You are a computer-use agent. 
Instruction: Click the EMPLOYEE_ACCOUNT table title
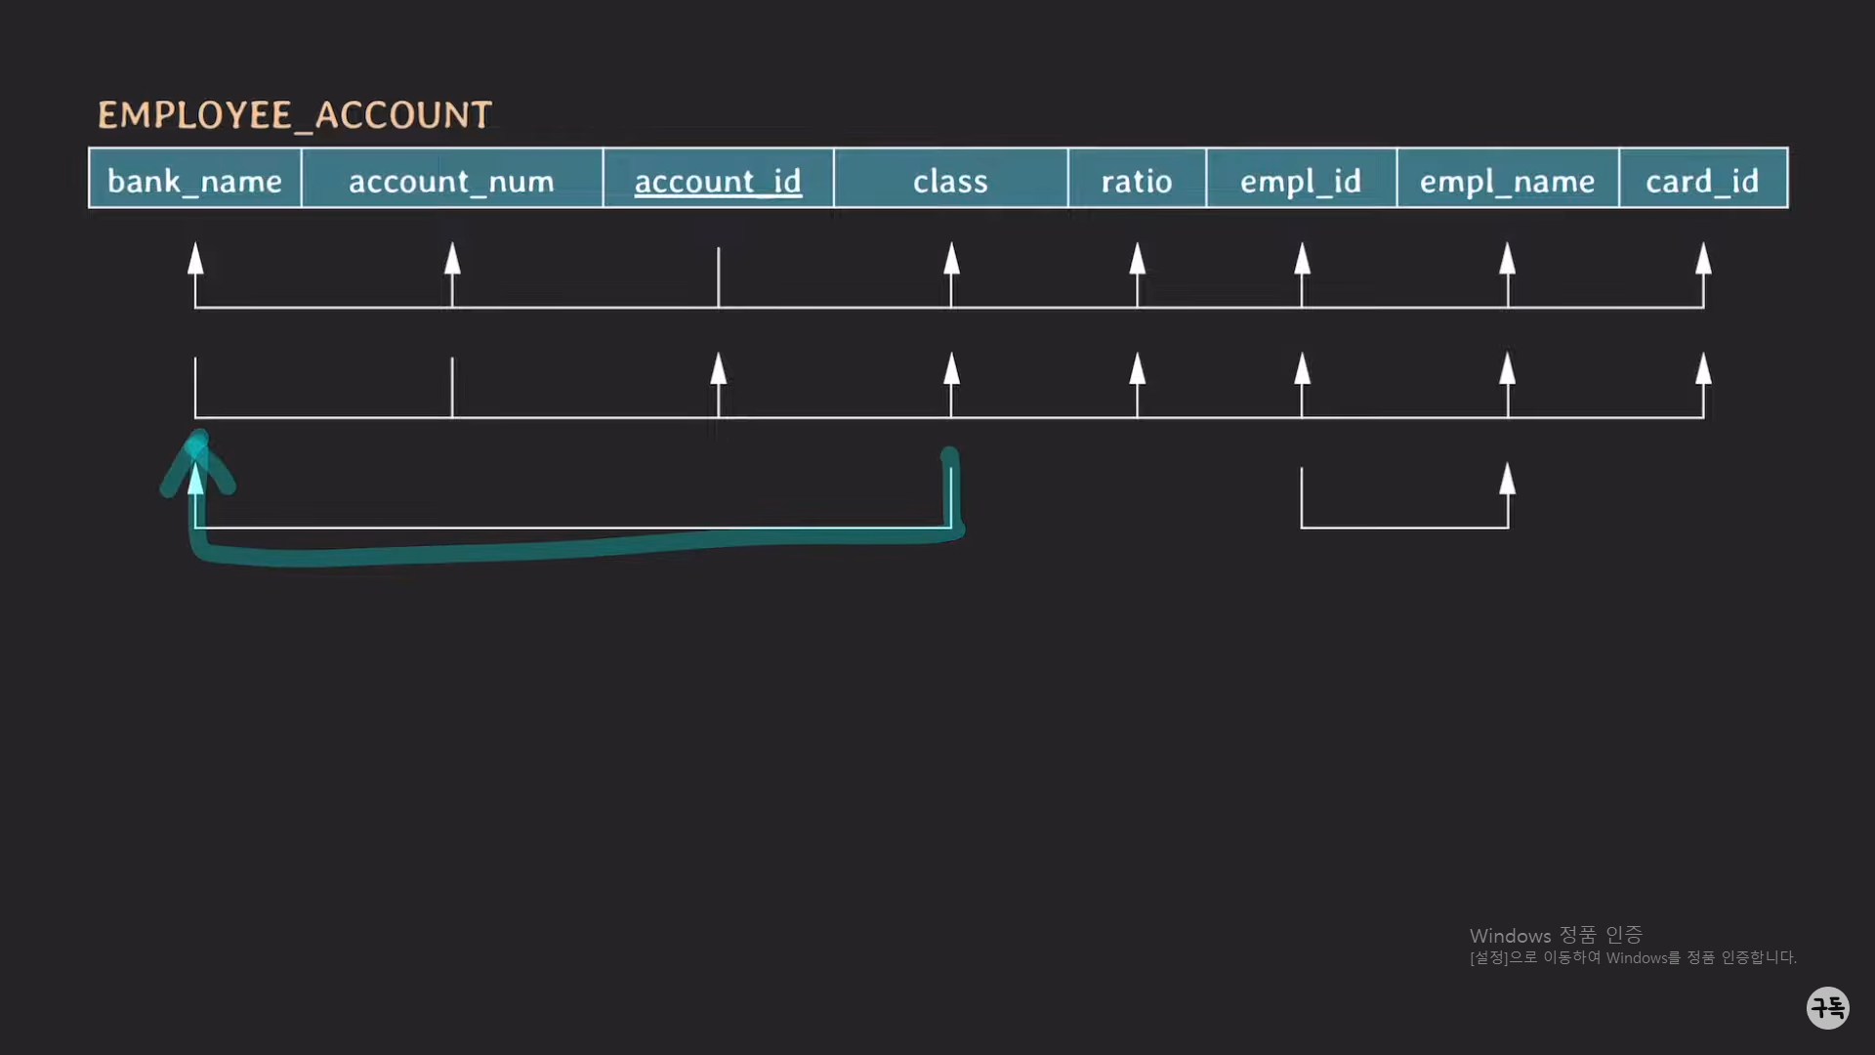click(295, 115)
